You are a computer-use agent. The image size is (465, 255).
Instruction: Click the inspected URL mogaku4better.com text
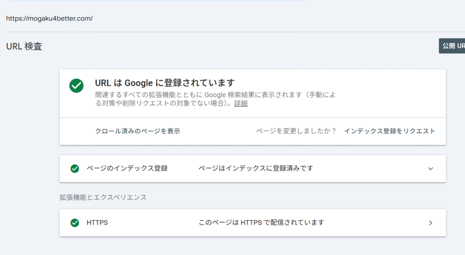pyautogui.click(x=49, y=18)
